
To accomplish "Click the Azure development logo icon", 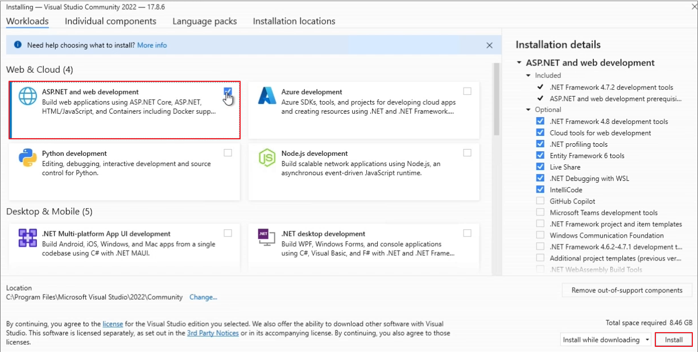I will tap(267, 96).
